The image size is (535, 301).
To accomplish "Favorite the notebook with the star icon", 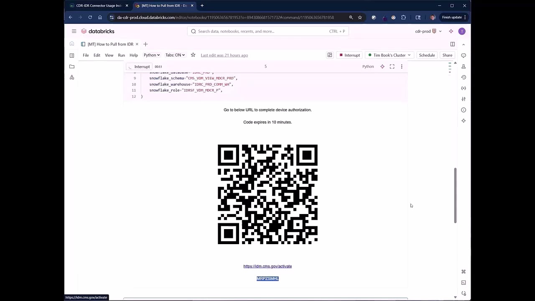I will (193, 55).
